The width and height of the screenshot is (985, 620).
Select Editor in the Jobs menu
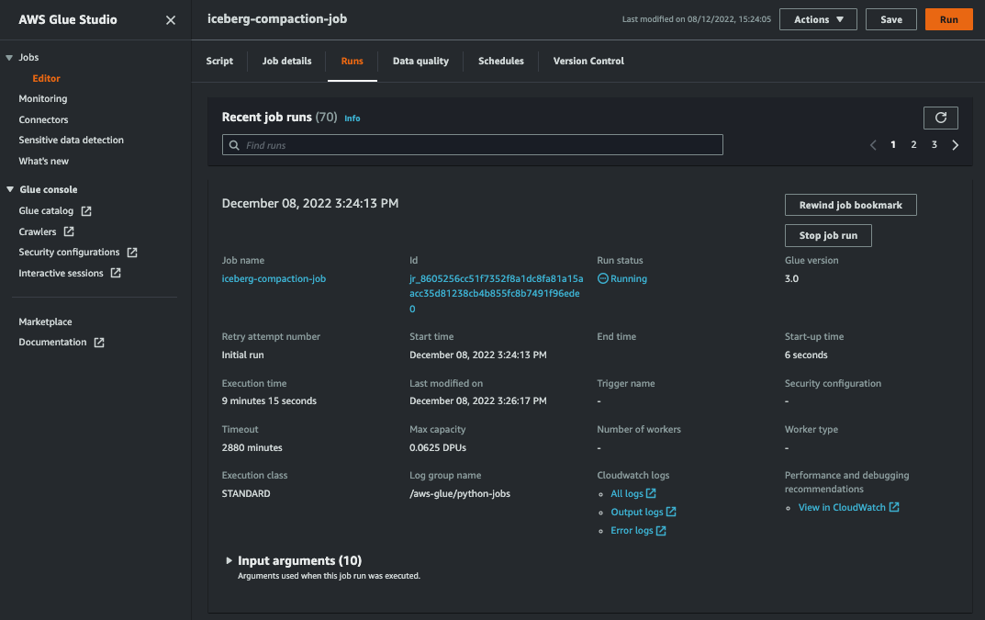pyautogui.click(x=47, y=79)
